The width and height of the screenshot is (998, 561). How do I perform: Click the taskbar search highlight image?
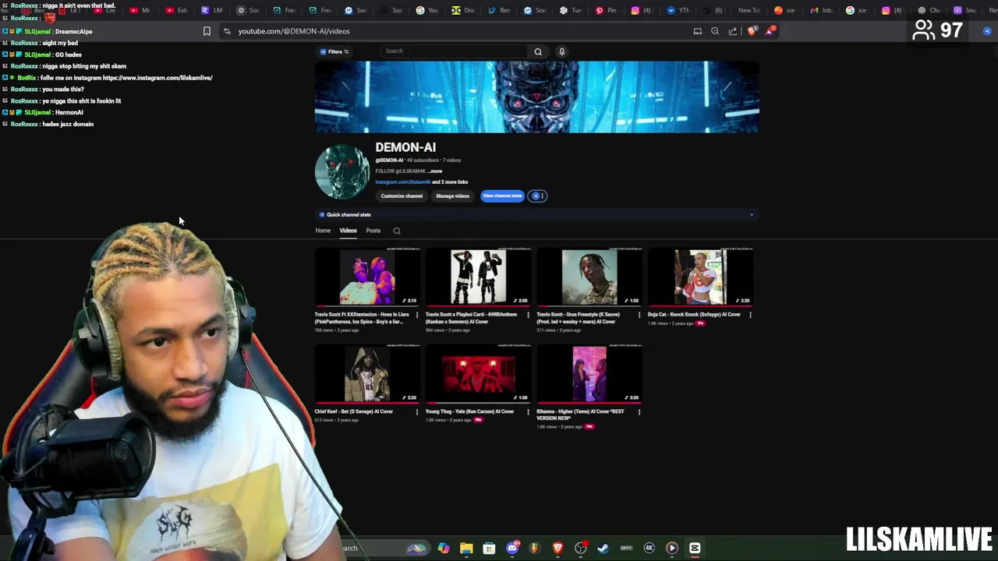pyautogui.click(x=416, y=549)
